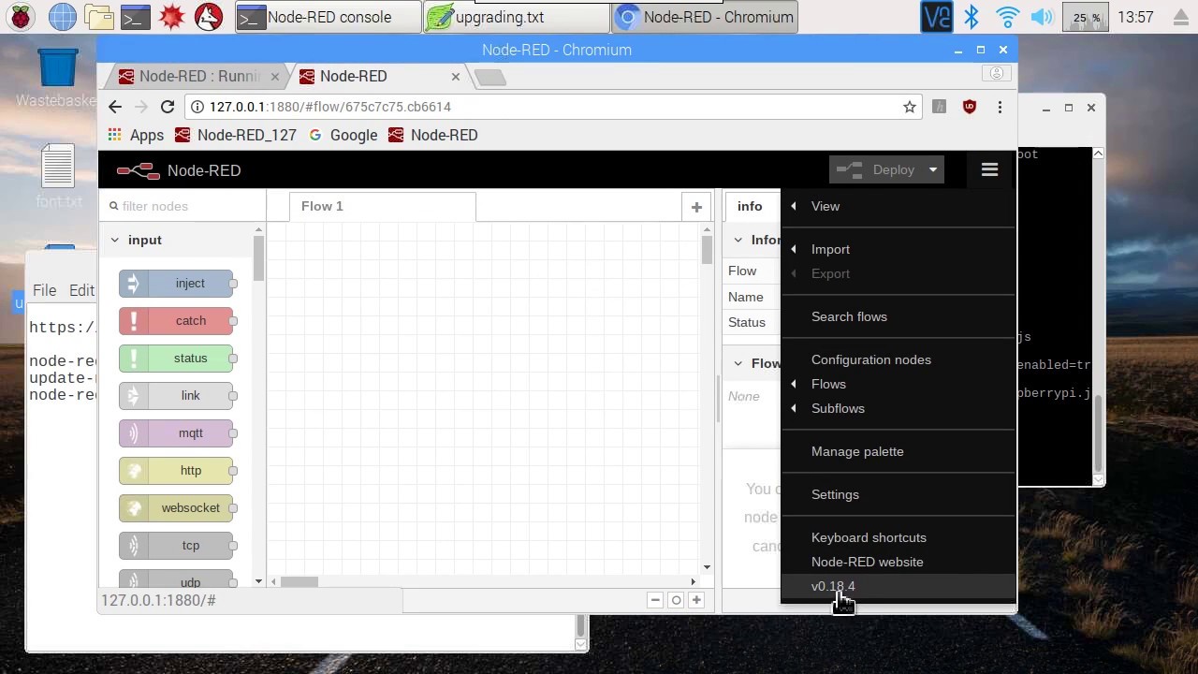Add a new flow tab
This screenshot has height=674, width=1198.
pyautogui.click(x=696, y=207)
